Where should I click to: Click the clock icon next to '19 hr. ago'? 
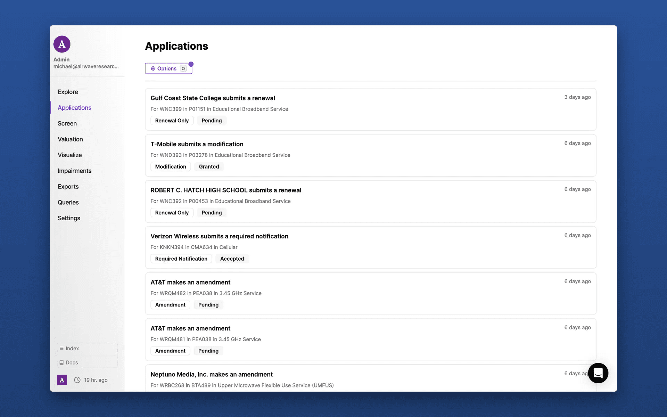tap(77, 380)
